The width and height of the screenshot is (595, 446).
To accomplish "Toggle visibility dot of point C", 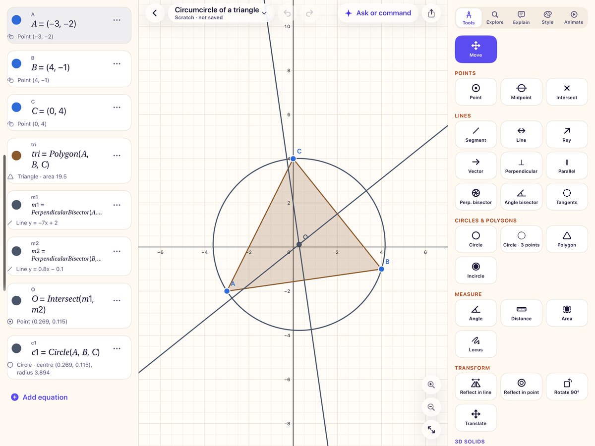I will click(x=16, y=107).
